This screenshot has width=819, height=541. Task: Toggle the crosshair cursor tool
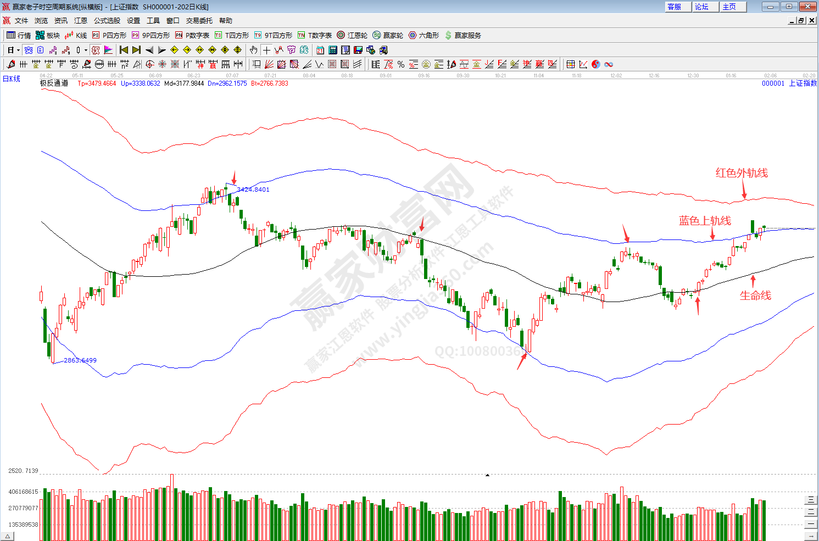coord(266,50)
